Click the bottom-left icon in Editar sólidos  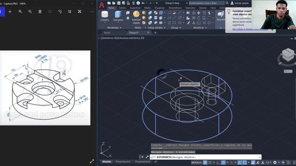[x=150, y=23]
